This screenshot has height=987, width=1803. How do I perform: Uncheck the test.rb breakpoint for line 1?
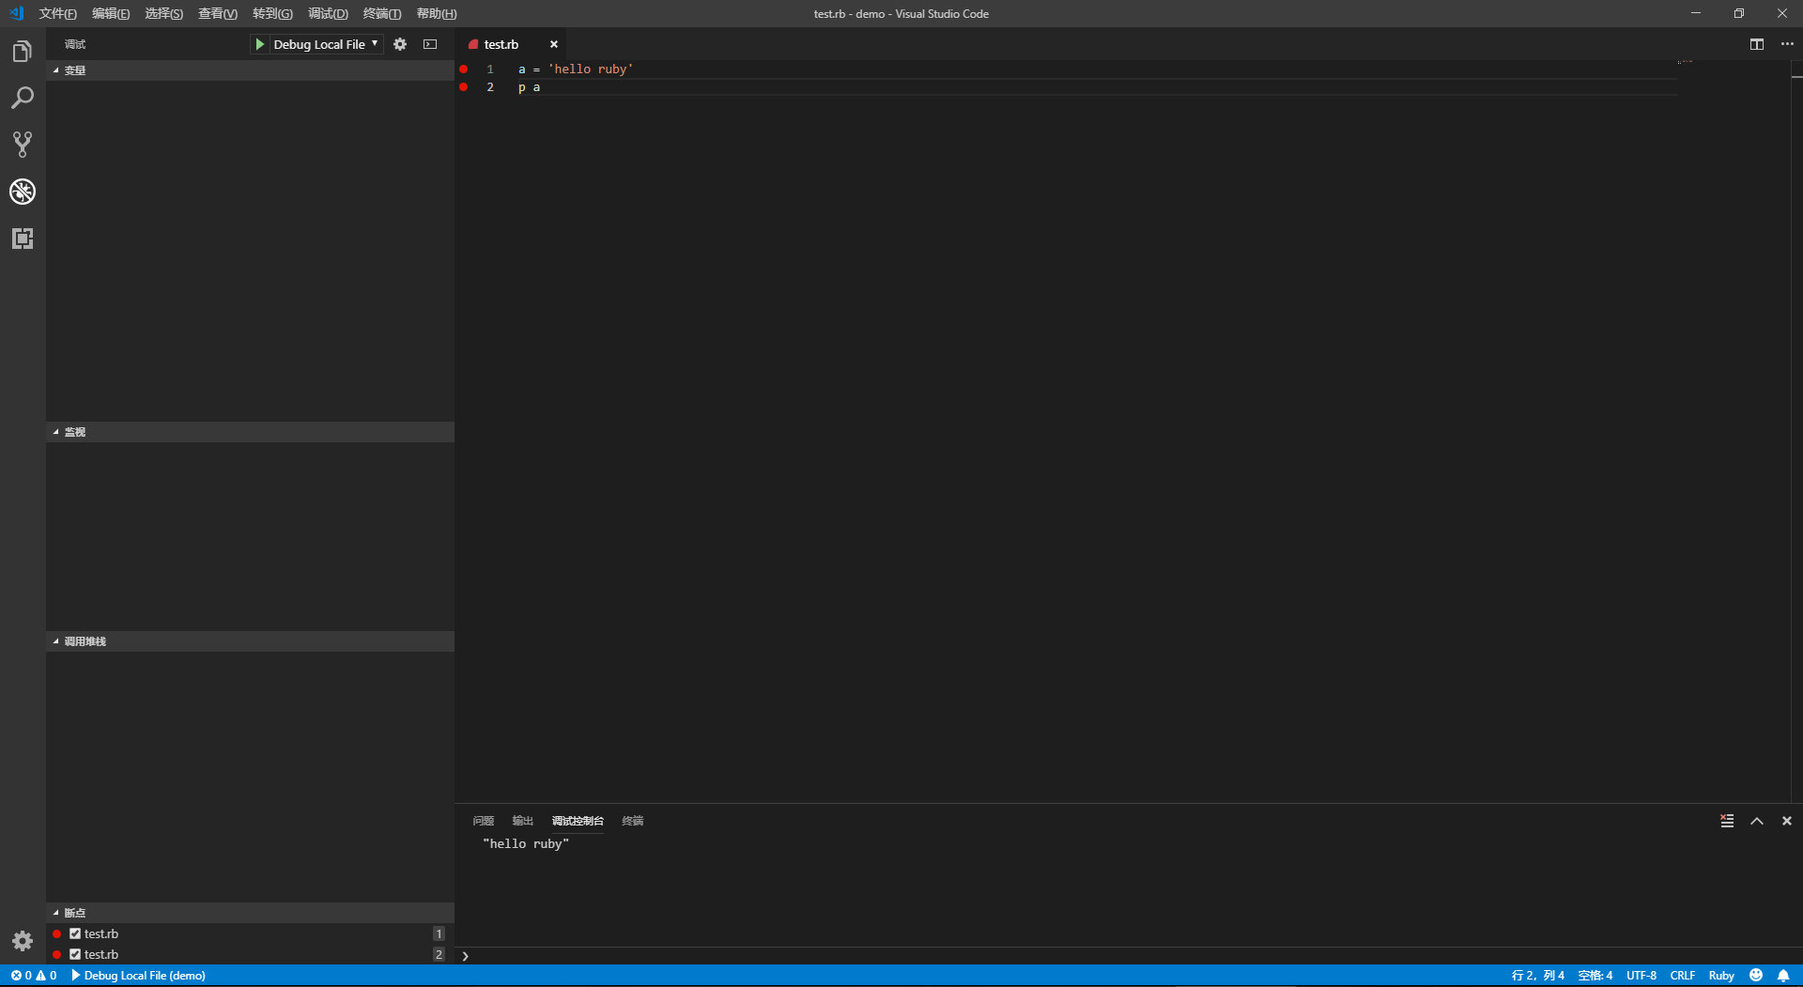point(75,933)
